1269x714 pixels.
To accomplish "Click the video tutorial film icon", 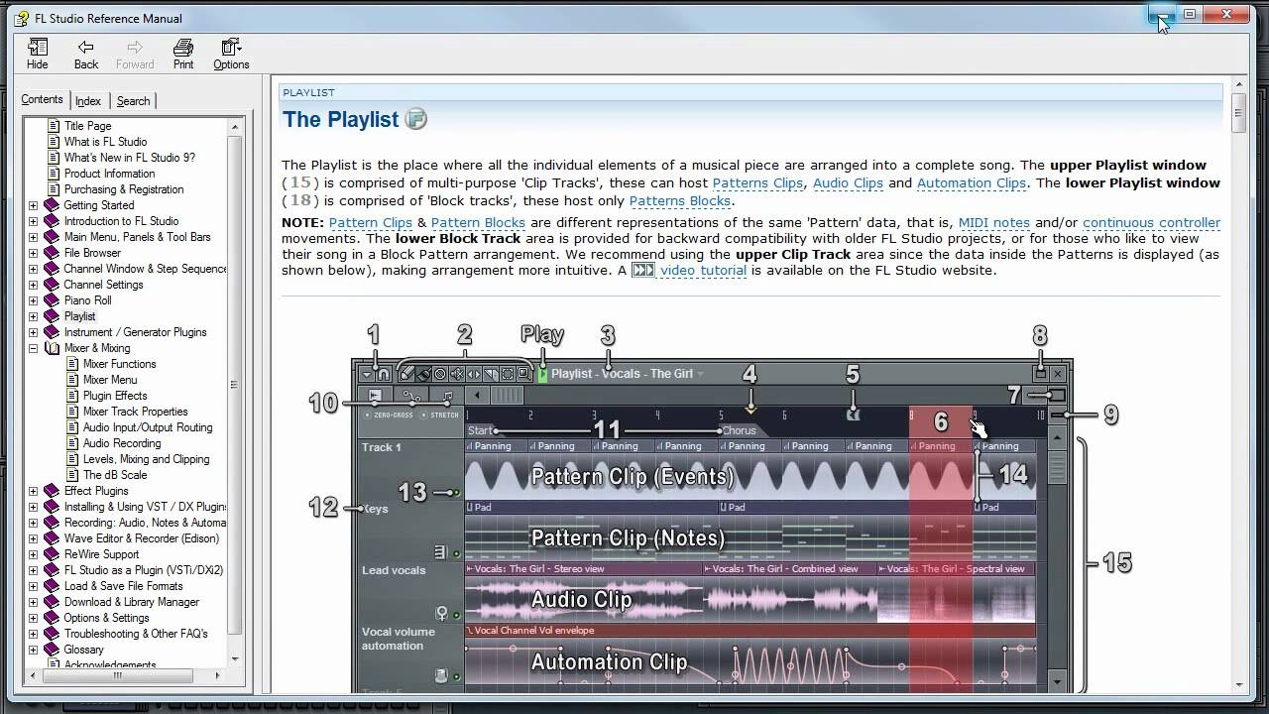I will tap(642, 270).
